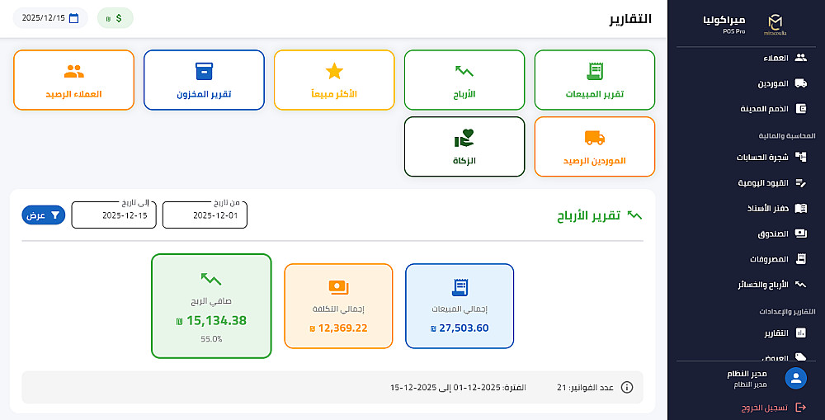Screen dimensions: 825x420
Task: Click the Suppliers truck icon in sidebar
Action: coord(800,83)
